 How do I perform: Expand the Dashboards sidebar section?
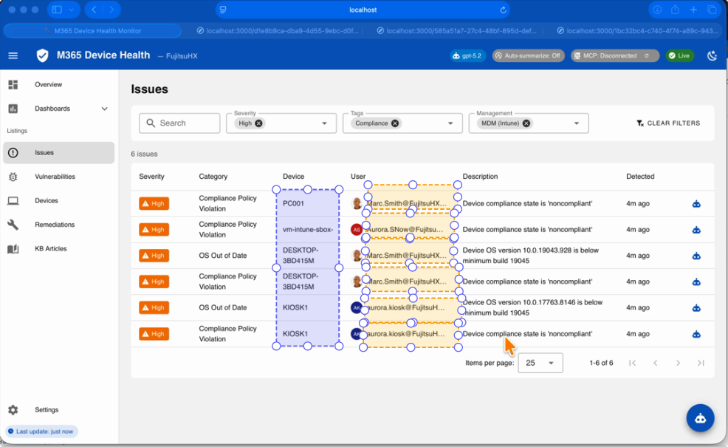(x=104, y=109)
